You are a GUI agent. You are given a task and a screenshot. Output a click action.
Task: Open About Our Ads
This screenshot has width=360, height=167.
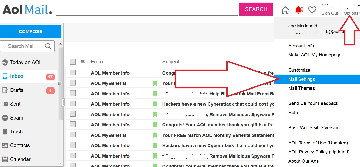303,161
